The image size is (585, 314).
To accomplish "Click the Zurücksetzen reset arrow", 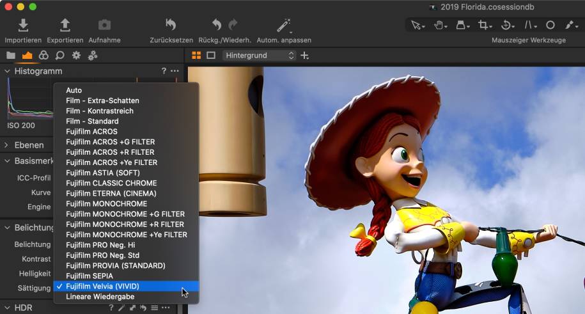I will 171,25.
